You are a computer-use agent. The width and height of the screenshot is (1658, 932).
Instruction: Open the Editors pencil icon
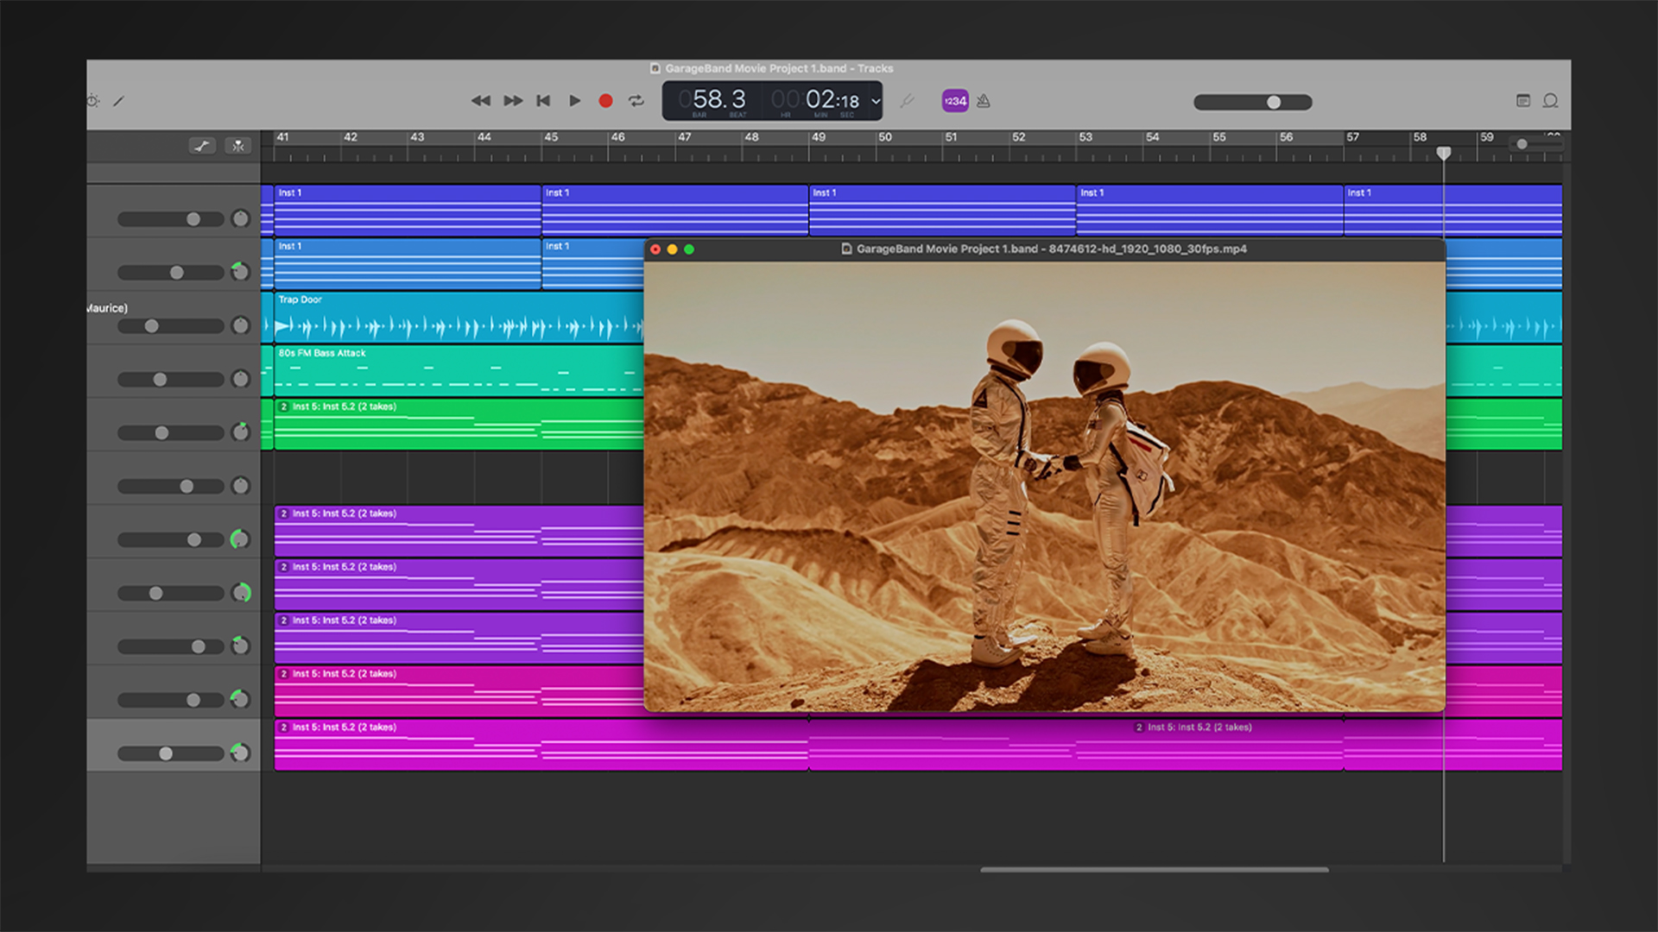click(119, 101)
